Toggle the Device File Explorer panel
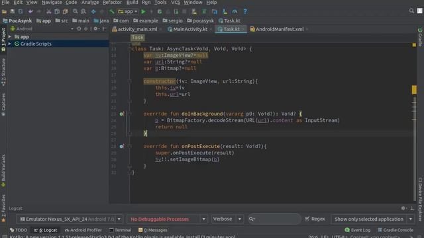 (420, 200)
